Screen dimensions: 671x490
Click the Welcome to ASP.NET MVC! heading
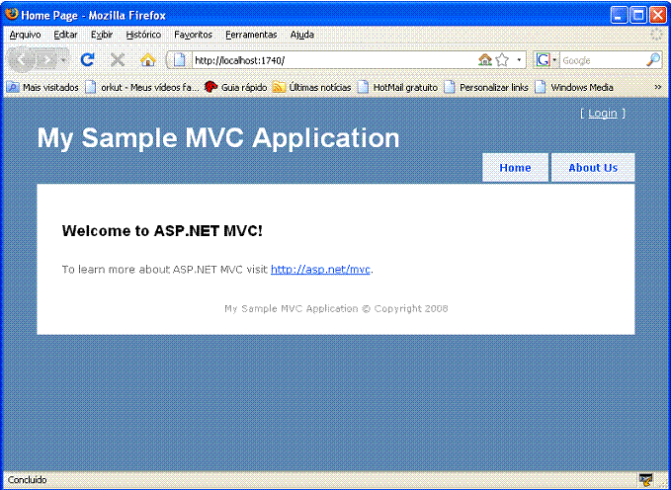click(x=162, y=231)
